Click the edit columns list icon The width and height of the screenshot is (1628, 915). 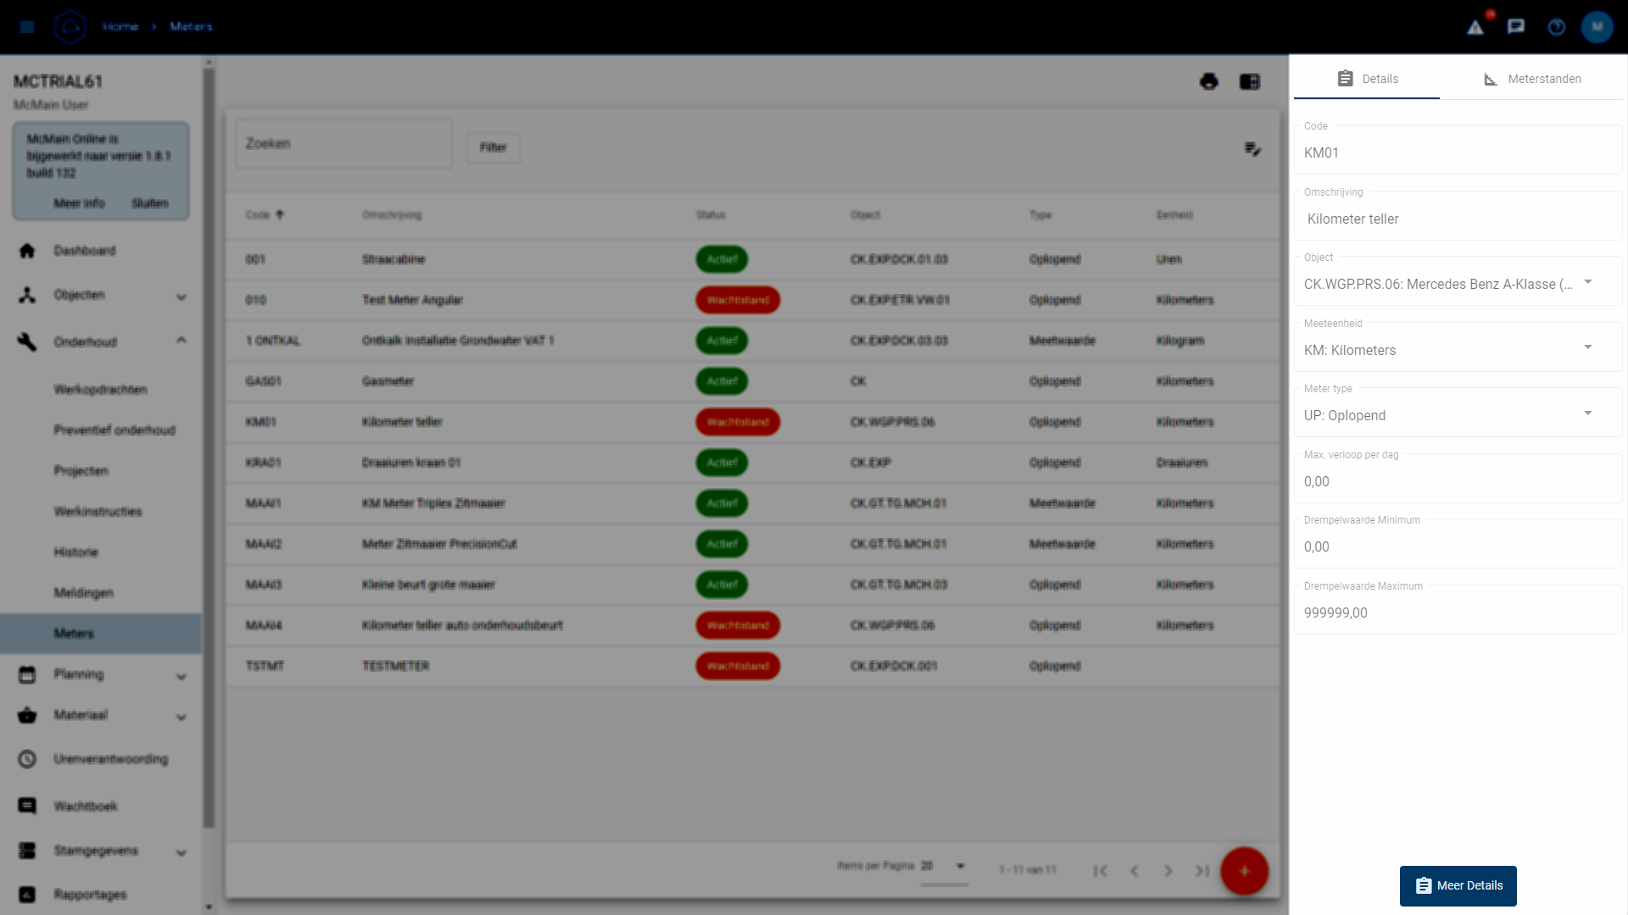(x=1252, y=149)
